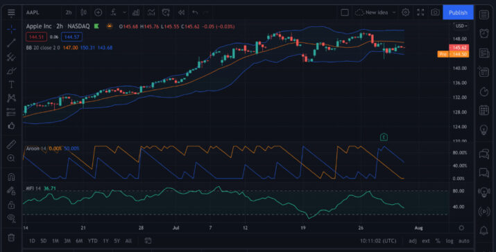
Task: Toggle ext extended hours
Action: 426,241
